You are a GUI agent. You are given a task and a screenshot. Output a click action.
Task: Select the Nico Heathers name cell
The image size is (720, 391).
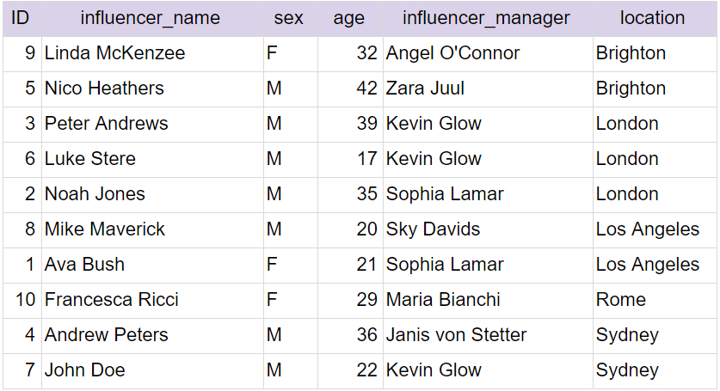[x=104, y=89]
